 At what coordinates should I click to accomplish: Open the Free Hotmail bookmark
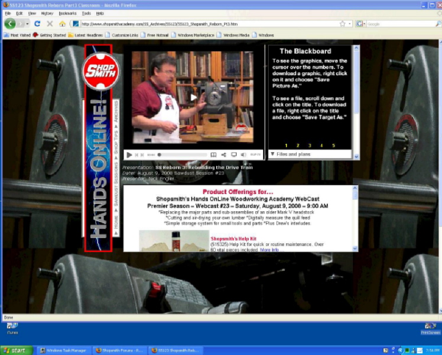click(155, 35)
